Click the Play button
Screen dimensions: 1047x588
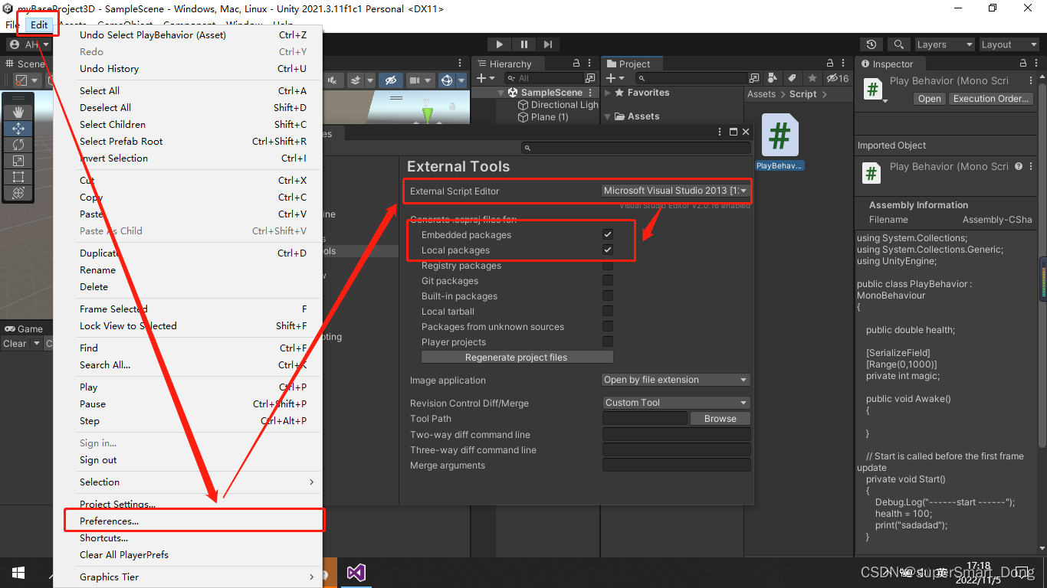pyautogui.click(x=499, y=44)
